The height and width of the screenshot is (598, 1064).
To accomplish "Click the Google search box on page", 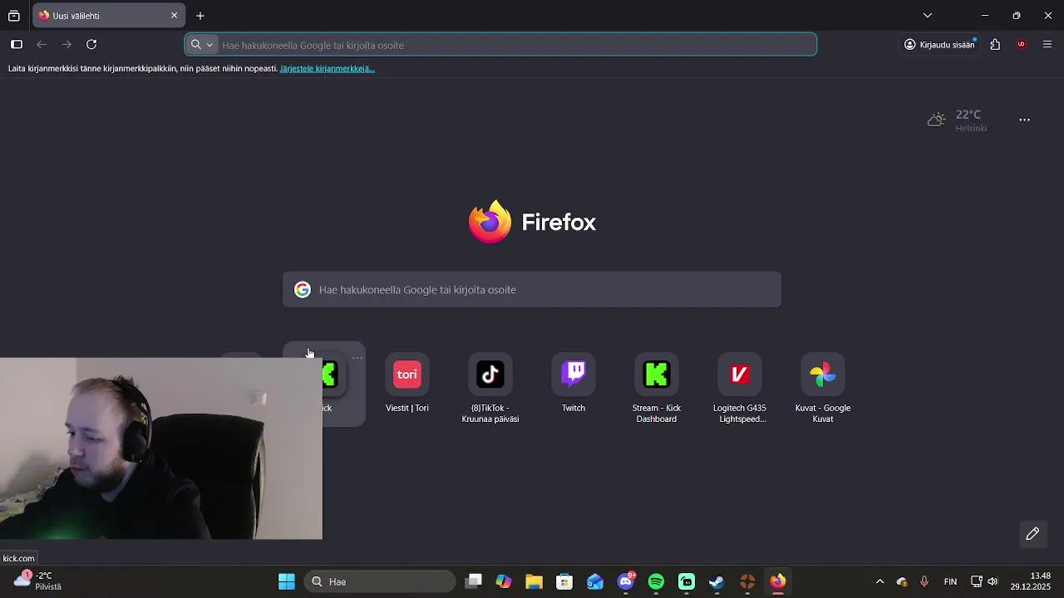I will 532,290.
